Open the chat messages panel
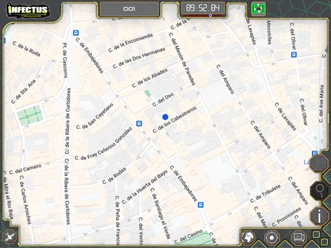Screen dimensions: 331x248 pyautogui.click(x=298, y=238)
